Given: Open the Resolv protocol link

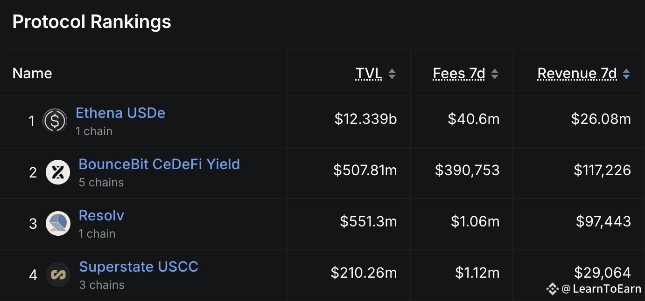Looking at the screenshot, I should tap(101, 216).
